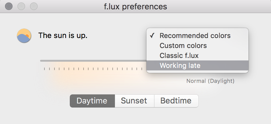
Task: Click the tick marks under the slider
Action: click(x=93, y=69)
